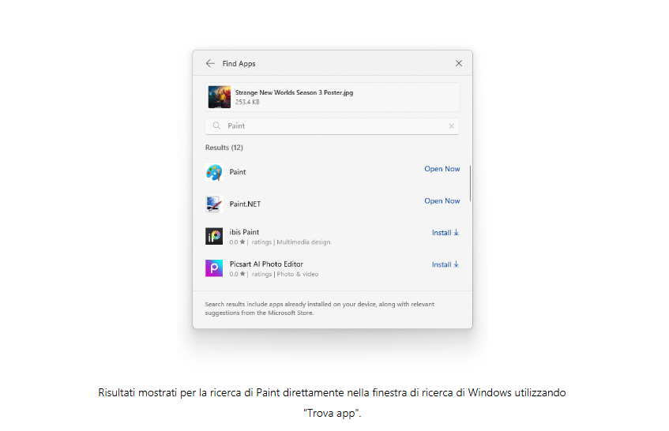Open Now for Paint.NET
This screenshot has width=669, height=431.
tap(442, 201)
